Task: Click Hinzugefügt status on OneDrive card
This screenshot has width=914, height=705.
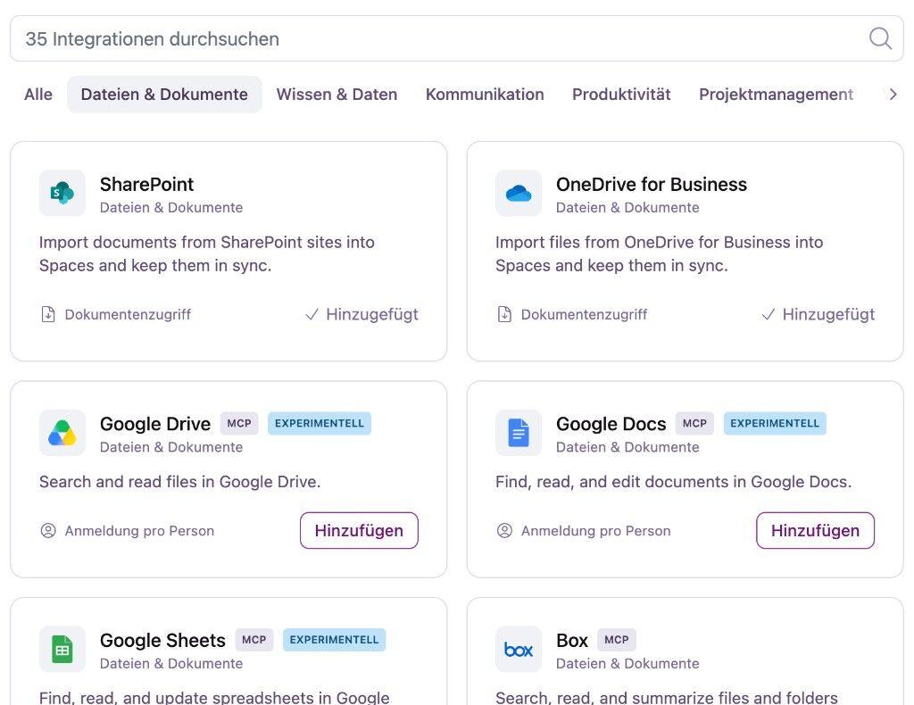Action: (x=828, y=315)
